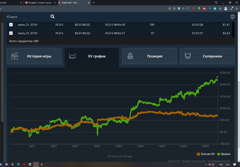Screen dimensions: 240x167
Task: Click the $250.00 axis label
Action: (225, 73)
